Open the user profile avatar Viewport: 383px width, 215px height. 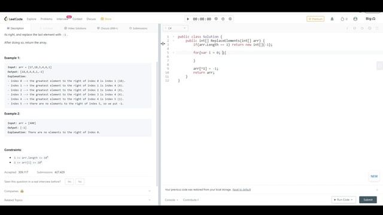click(355, 19)
